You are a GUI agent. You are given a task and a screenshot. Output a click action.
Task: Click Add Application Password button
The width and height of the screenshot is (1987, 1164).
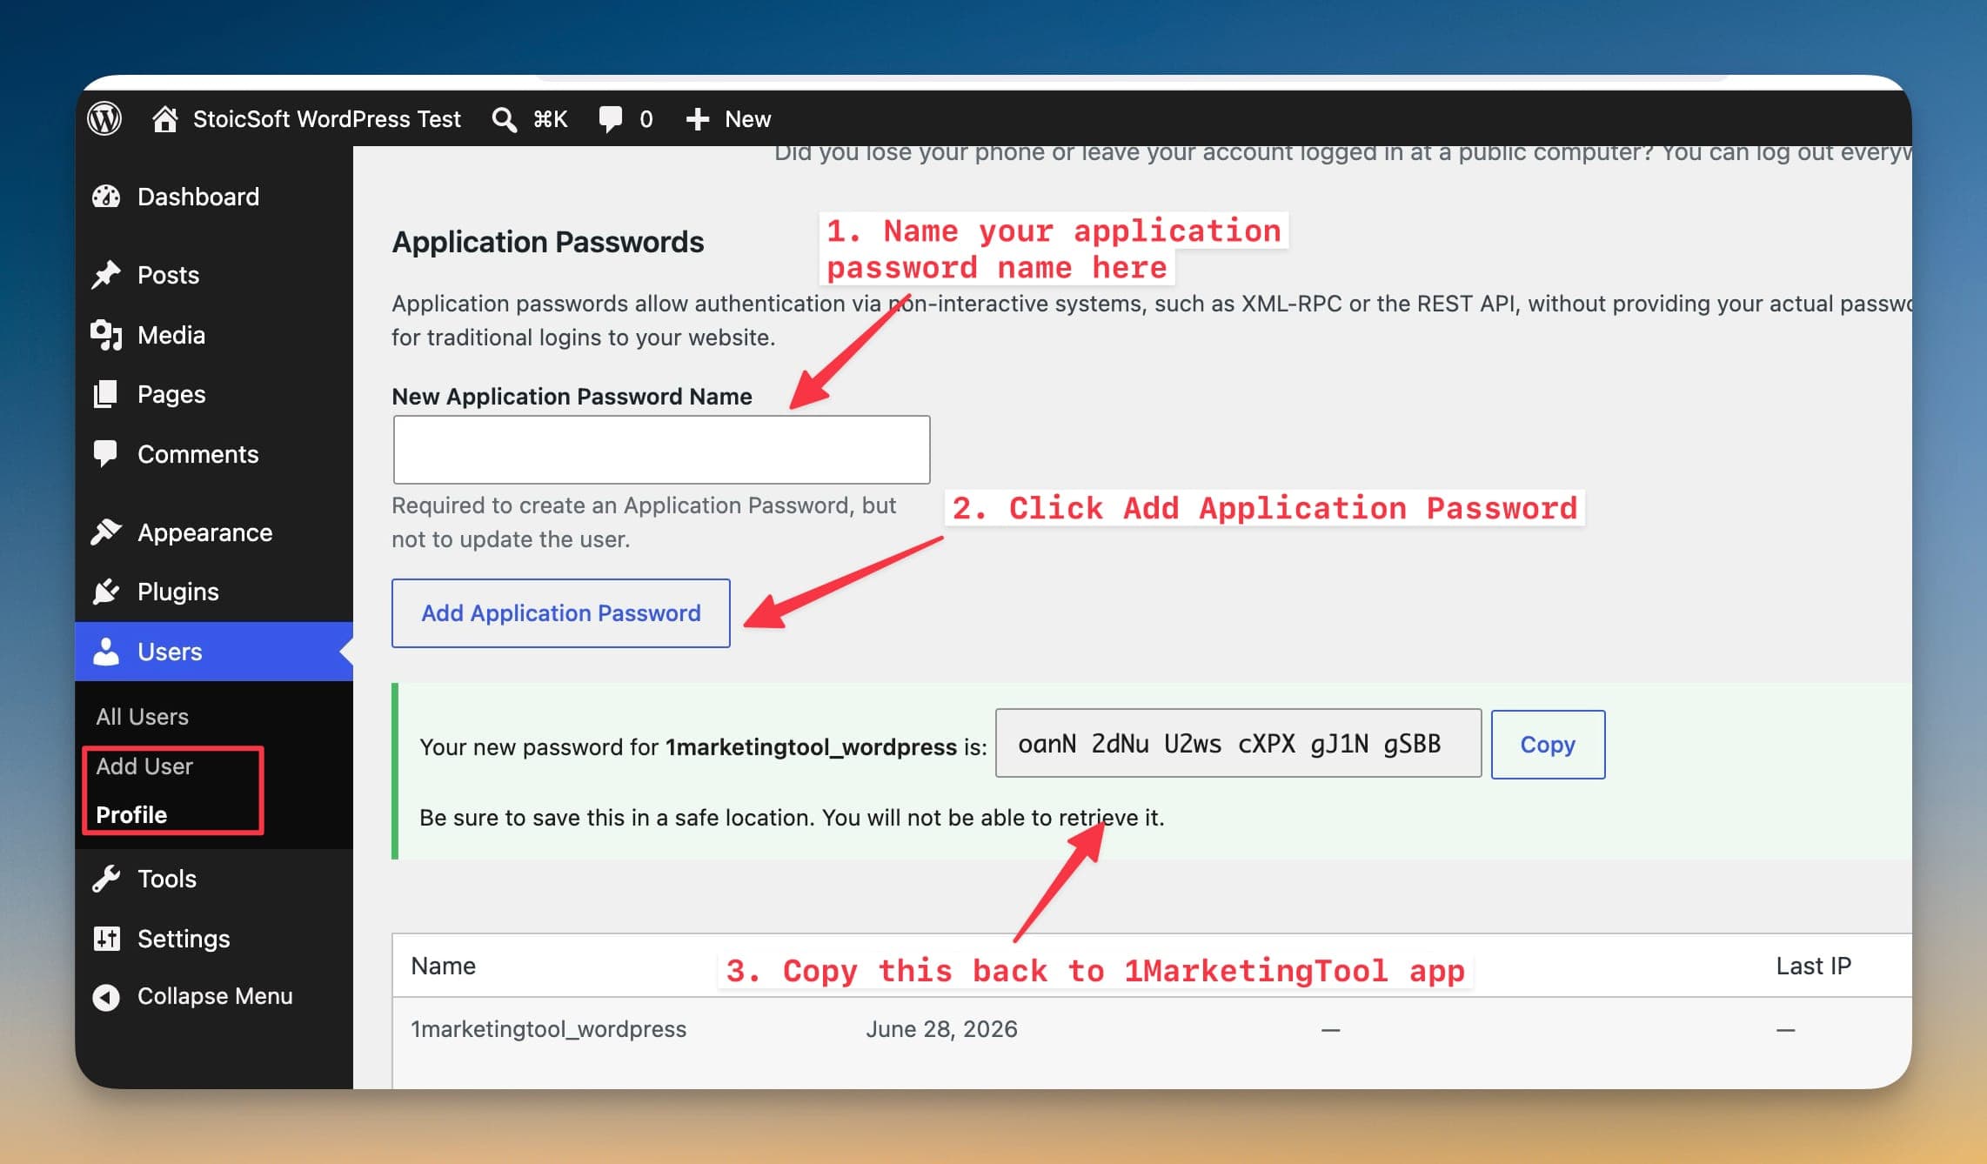[x=561, y=613]
